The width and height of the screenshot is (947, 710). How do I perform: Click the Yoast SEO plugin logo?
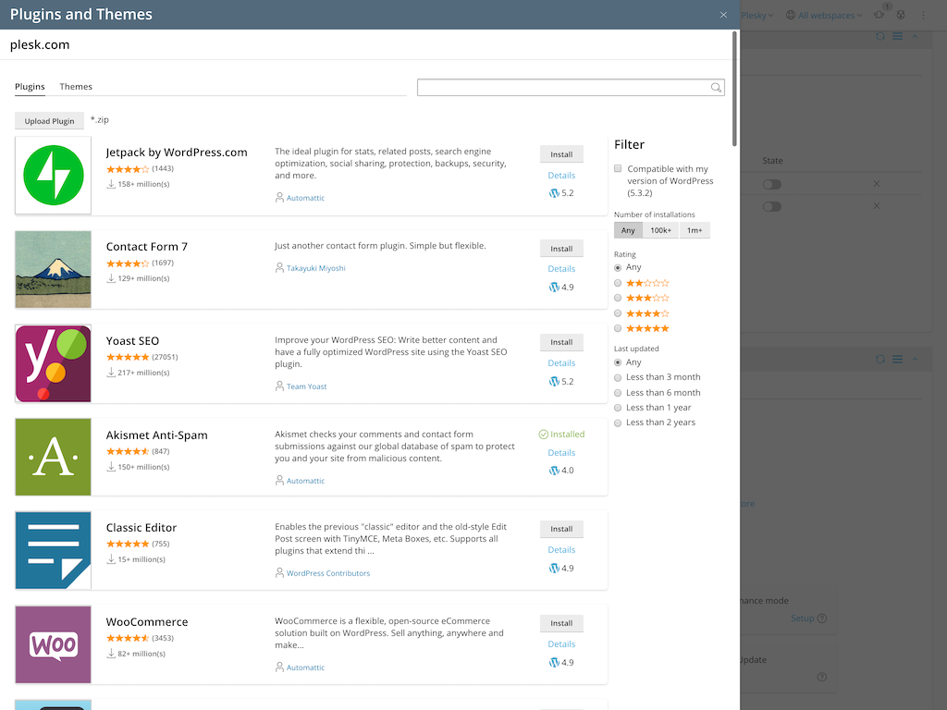coord(53,363)
